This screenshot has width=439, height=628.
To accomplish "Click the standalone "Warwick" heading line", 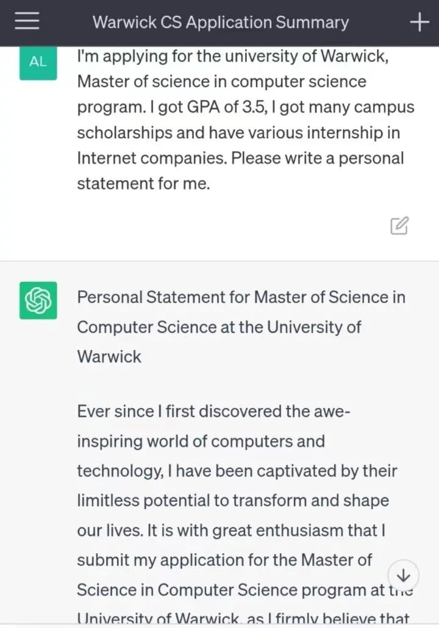I will [x=109, y=356].
